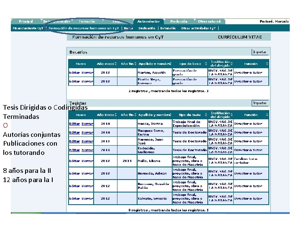Edit the Martins, Agustín becario record

pyautogui.click(x=74, y=73)
